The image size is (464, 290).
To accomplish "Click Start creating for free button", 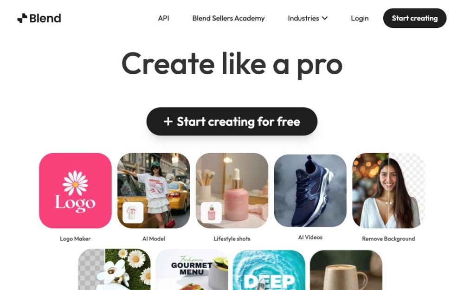I will 232,121.
